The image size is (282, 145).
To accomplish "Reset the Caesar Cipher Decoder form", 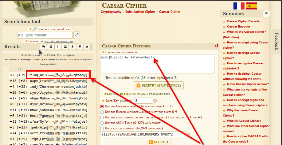I will coord(217,46).
